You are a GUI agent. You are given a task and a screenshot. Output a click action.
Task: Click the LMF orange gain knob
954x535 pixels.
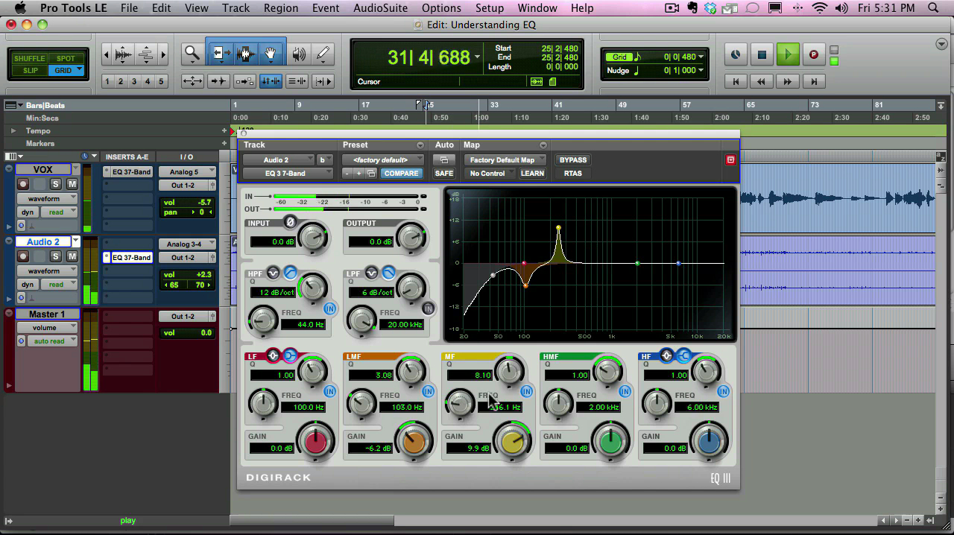[414, 441]
